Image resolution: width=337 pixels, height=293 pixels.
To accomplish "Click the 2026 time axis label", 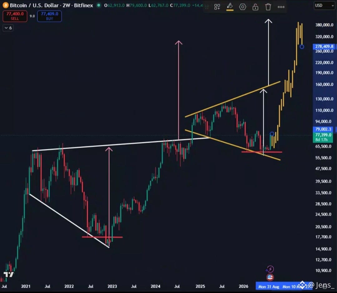I will (243, 286).
